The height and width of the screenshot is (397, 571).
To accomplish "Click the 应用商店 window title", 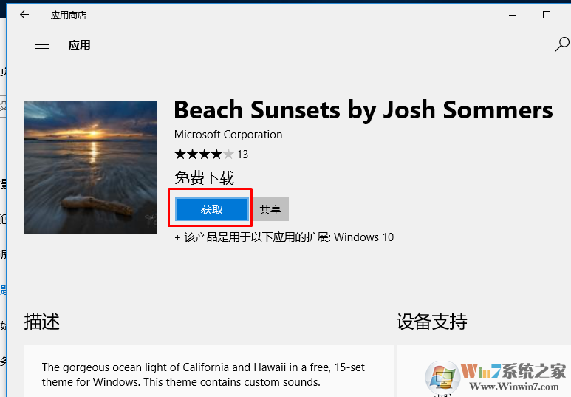I will [68, 15].
